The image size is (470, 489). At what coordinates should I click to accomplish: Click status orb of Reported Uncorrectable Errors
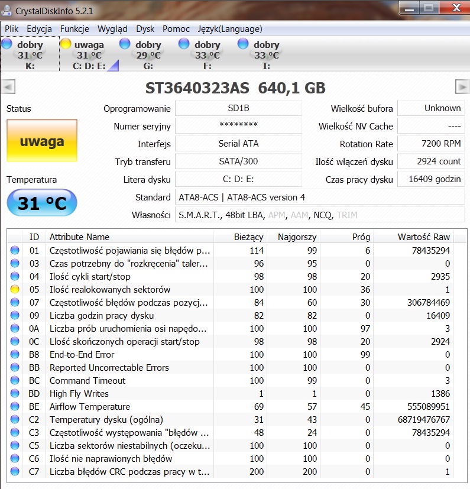(15, 367)
